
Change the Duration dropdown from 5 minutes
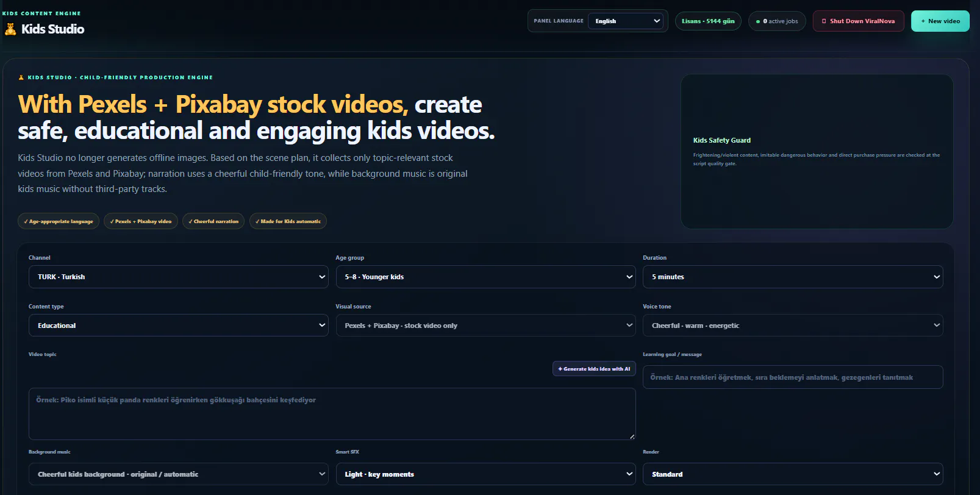(x=793, y=277)
